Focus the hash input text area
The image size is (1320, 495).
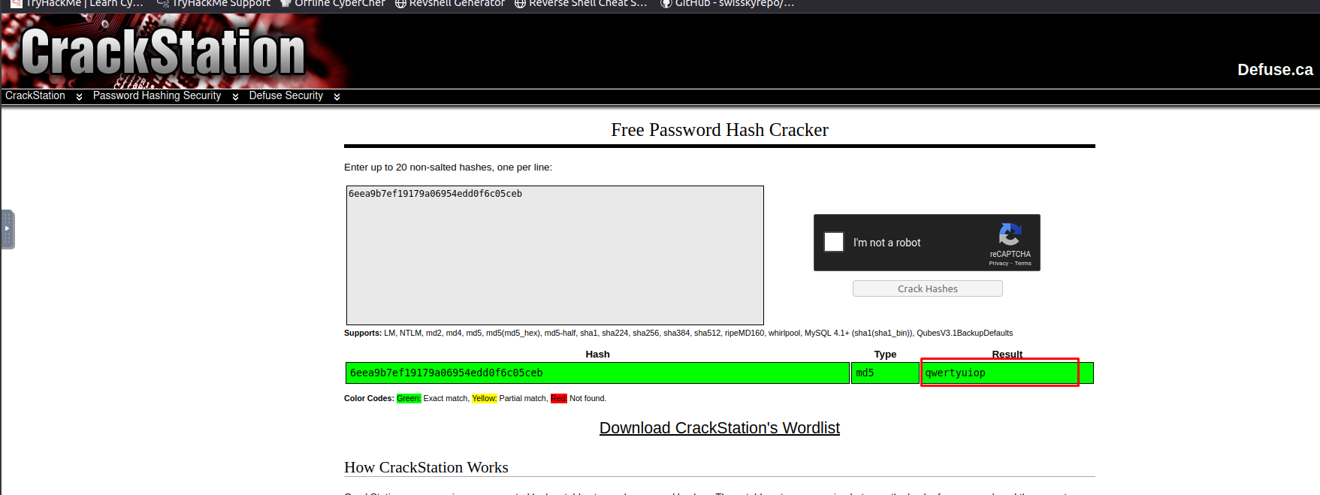tap(555, 255)
